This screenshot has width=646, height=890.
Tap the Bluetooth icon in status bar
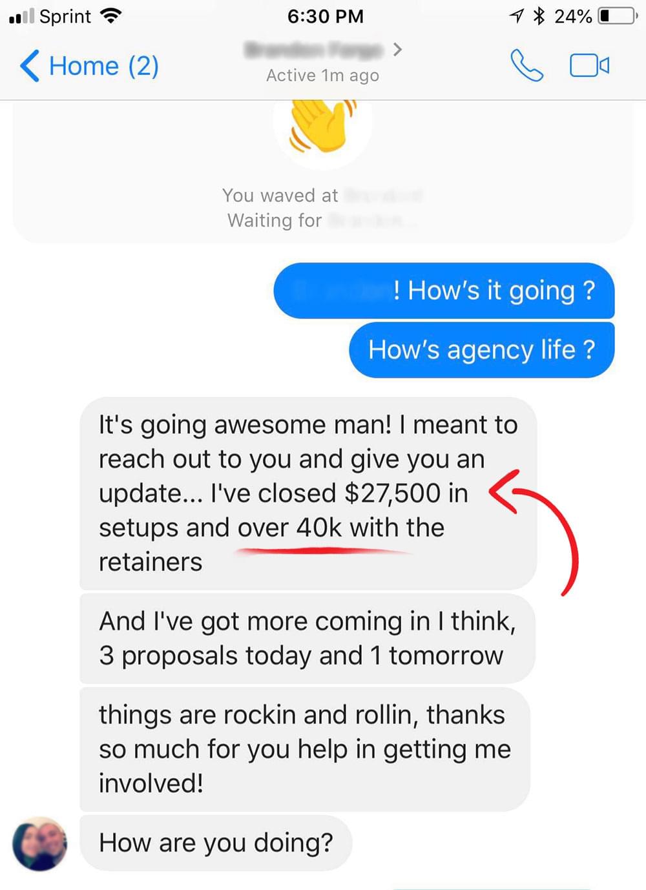point(539,16)
